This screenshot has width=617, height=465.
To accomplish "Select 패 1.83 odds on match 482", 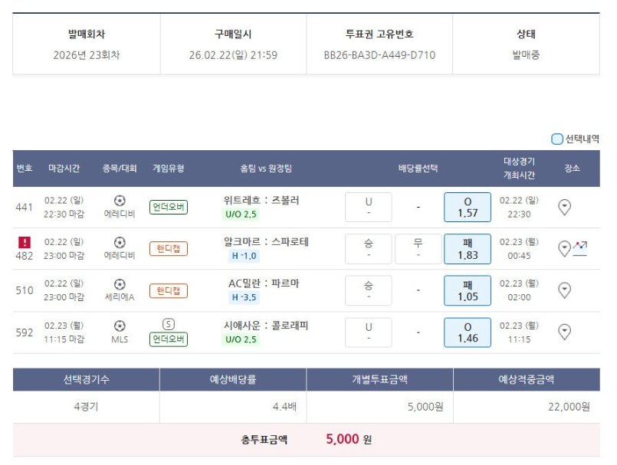I will 468,249.
